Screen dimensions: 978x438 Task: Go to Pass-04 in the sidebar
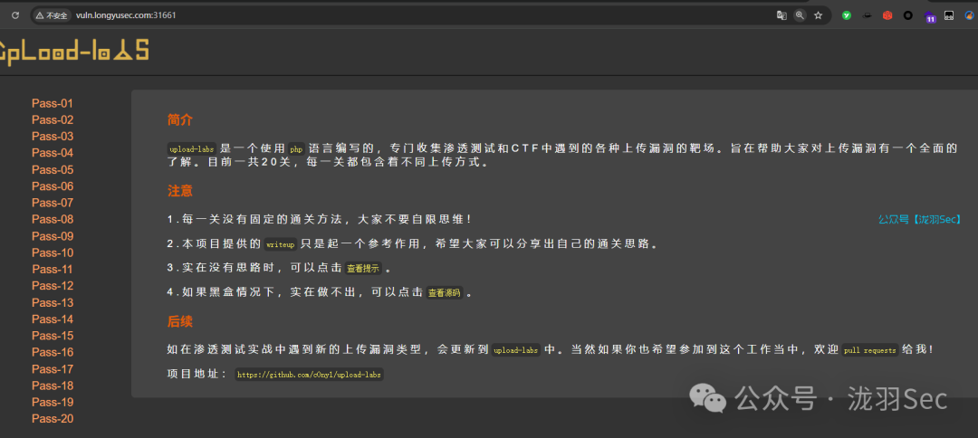click(53, 153)
